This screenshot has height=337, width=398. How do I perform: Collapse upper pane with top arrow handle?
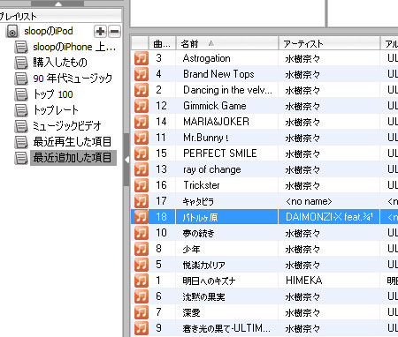coord(58,4)
